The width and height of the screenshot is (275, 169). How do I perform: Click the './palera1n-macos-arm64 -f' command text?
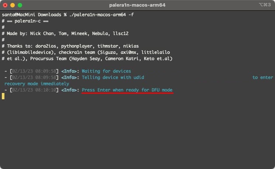[x=102, y=15]
